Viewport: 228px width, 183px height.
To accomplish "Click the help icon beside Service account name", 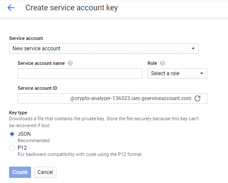I will pyautogui.click(x=70, y=63).
